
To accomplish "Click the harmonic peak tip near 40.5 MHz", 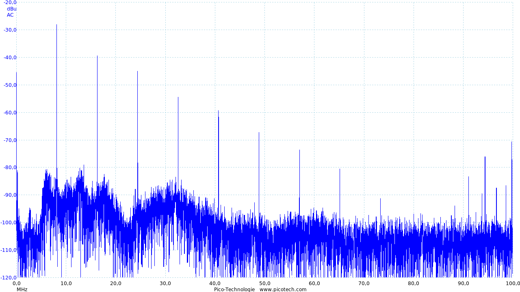I will tap(218, 111).
